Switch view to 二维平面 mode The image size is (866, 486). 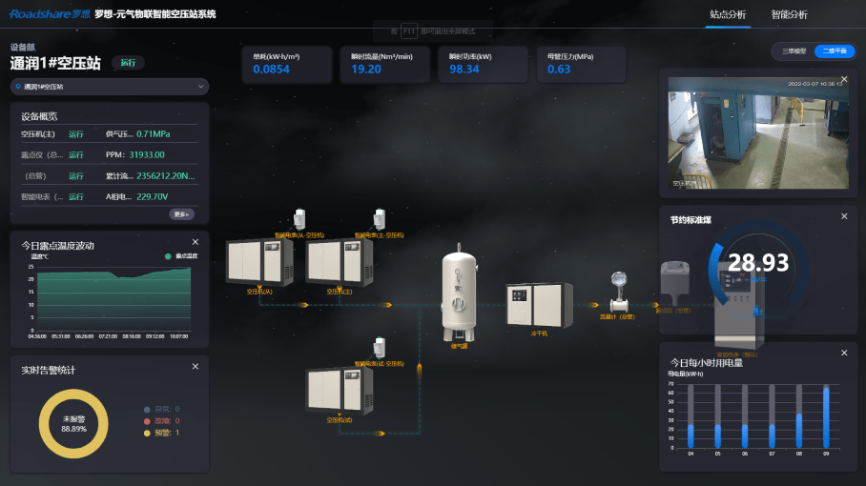(828, 51)
